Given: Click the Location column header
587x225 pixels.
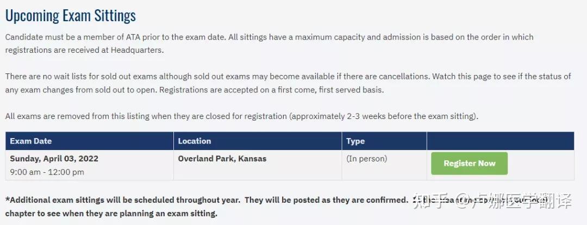Looking at the screenshot, I should tap(194, 141).
